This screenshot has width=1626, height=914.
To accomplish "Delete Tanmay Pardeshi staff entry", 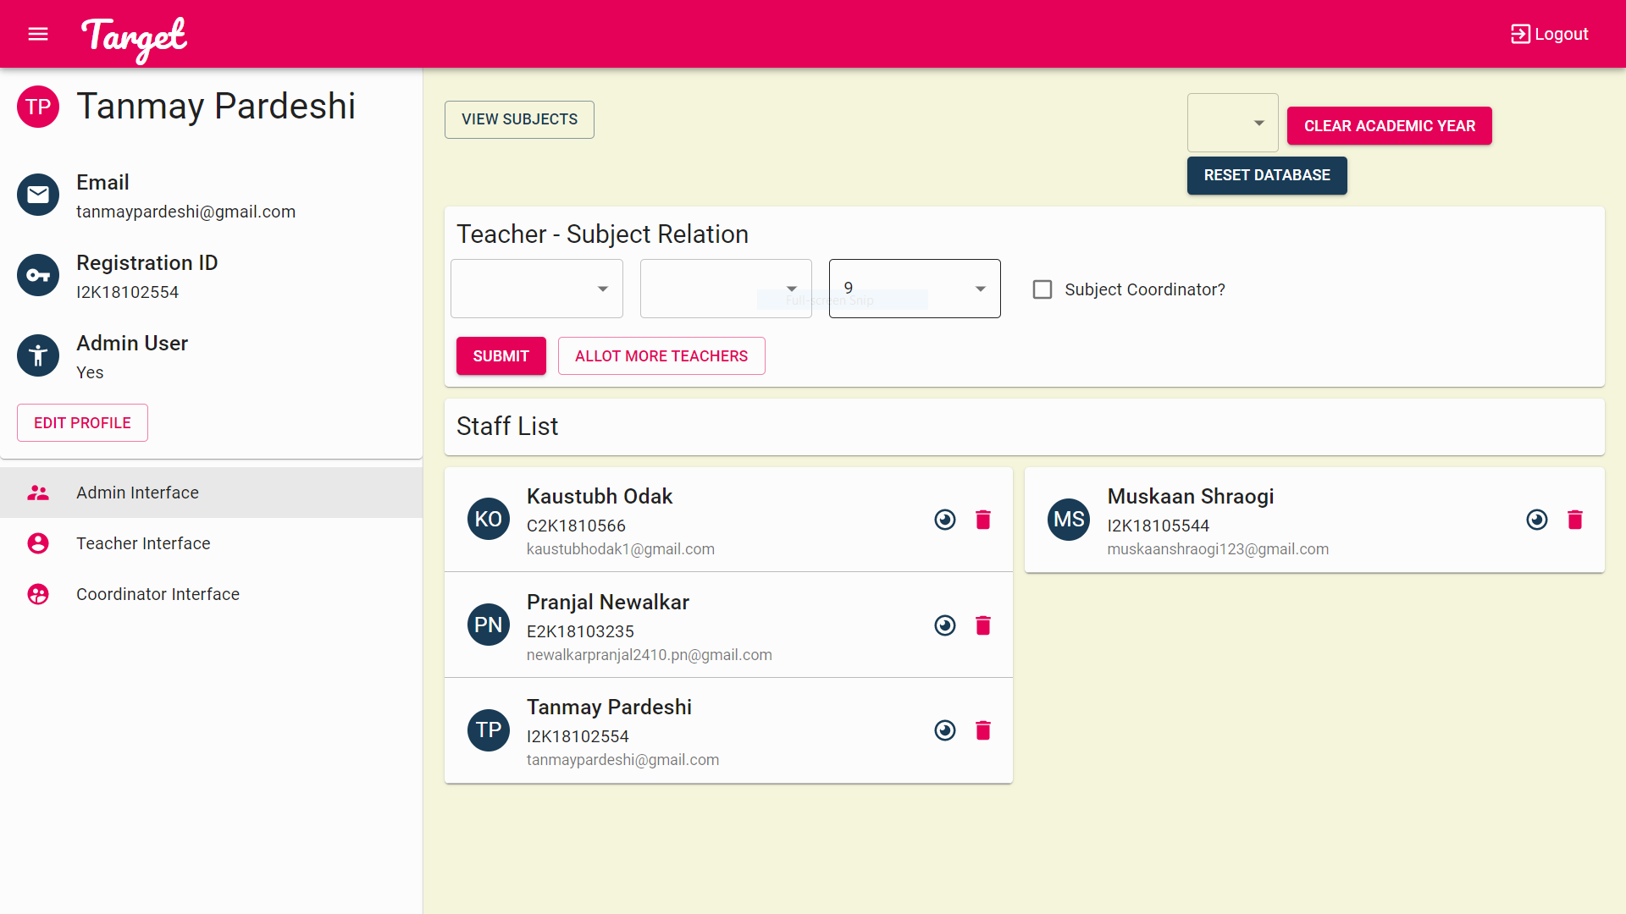I will (x=982, y=730).
